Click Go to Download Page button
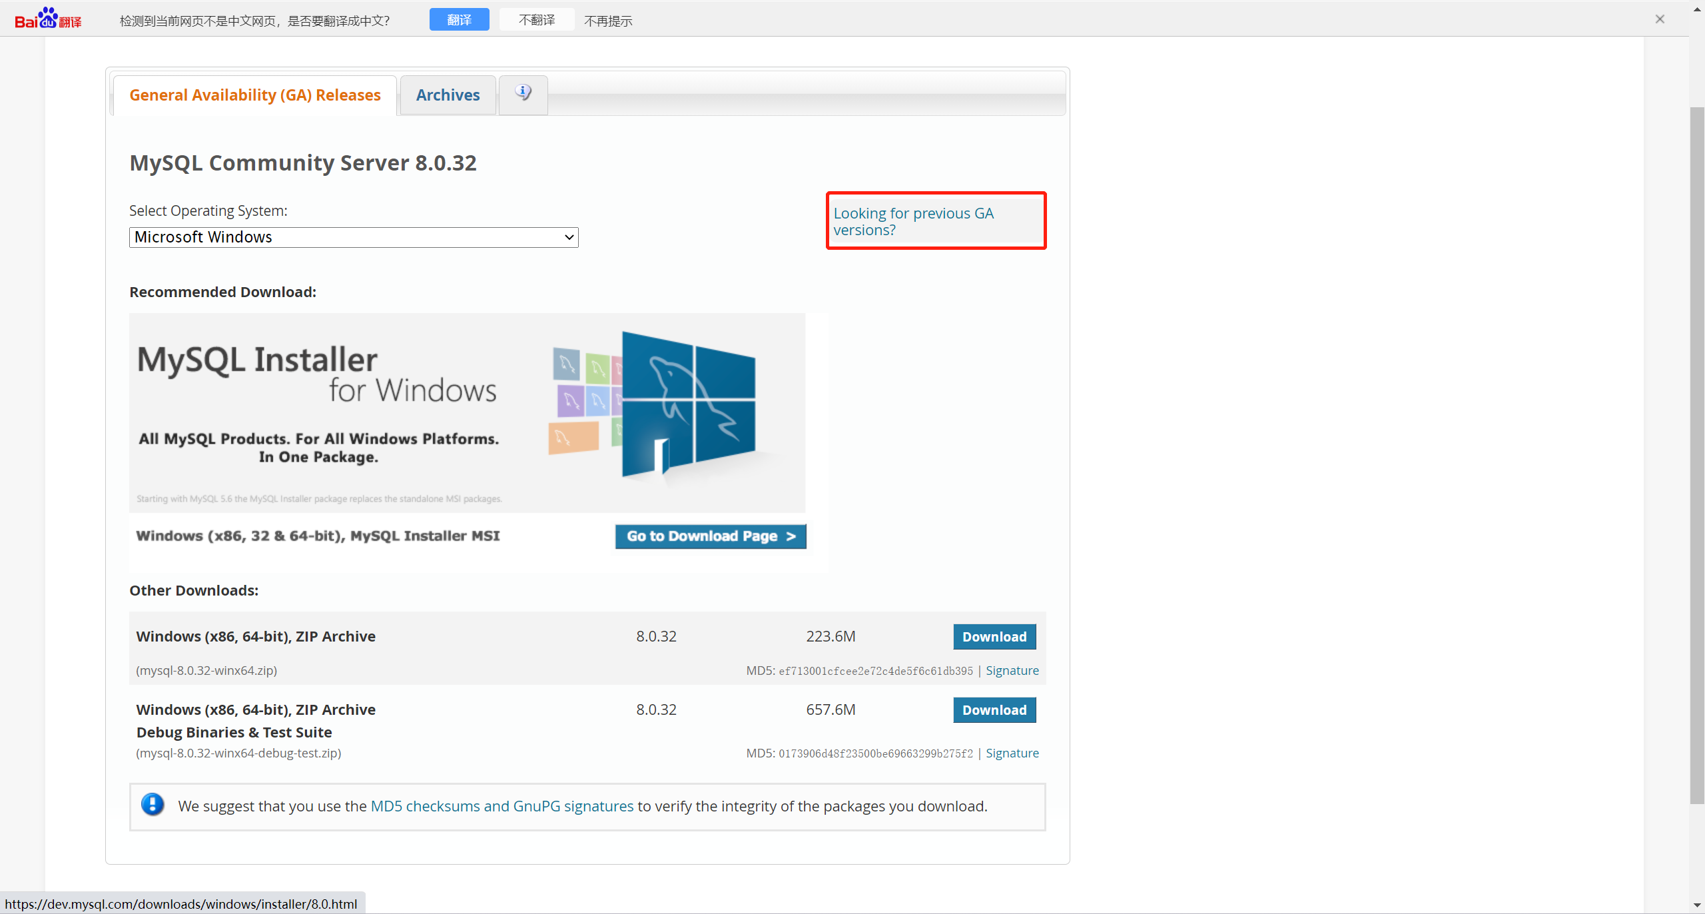The width and height of the screenshot is (1705, 914). pos(711,536)
